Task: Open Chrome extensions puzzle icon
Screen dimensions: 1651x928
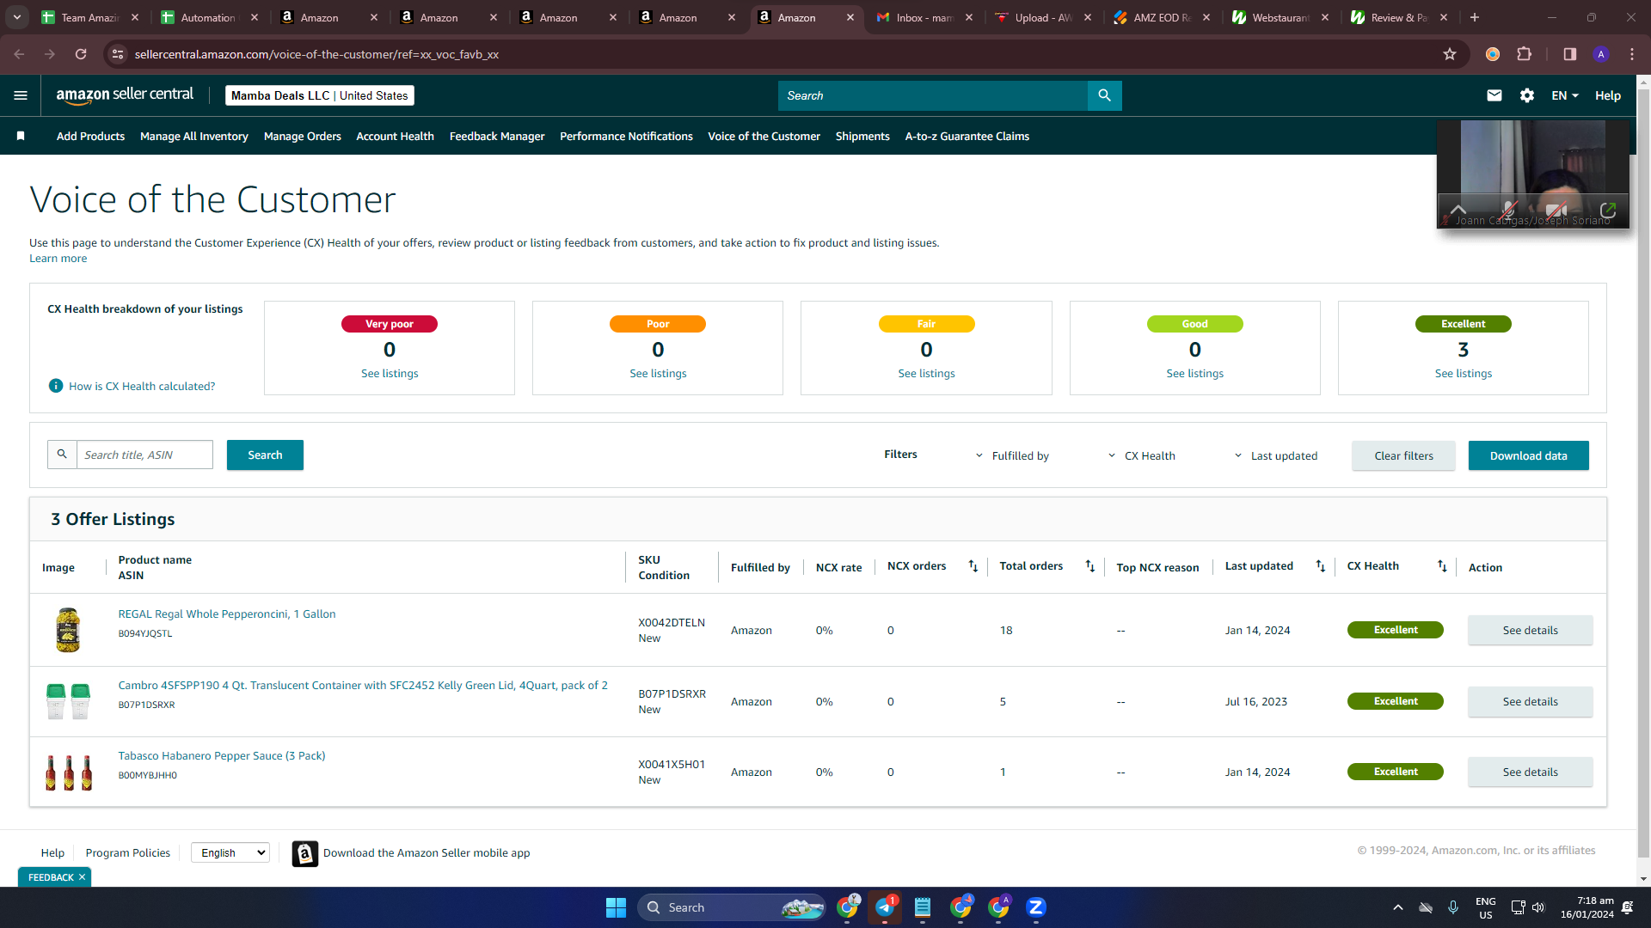Action: coord(1525,54)
